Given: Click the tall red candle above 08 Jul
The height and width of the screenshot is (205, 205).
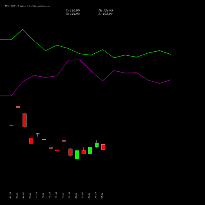Looking at the screenshot, I should (25, 120).
